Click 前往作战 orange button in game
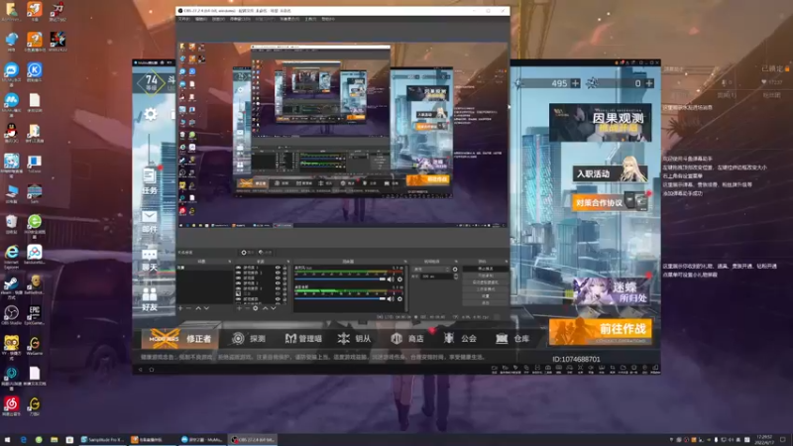793x446 pixels. click(601, 331)
